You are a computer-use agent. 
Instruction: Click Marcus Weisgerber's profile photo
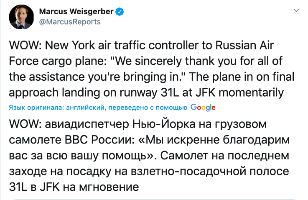click(22, 17)
